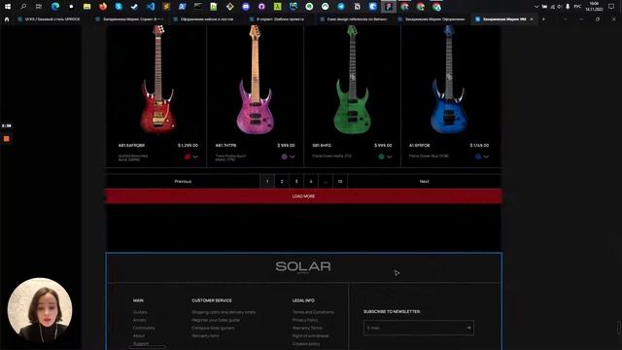Switch to the Case design references on Behance tab
The width and height of the screenshot is (622, 350).
click(x=354, y=19)
